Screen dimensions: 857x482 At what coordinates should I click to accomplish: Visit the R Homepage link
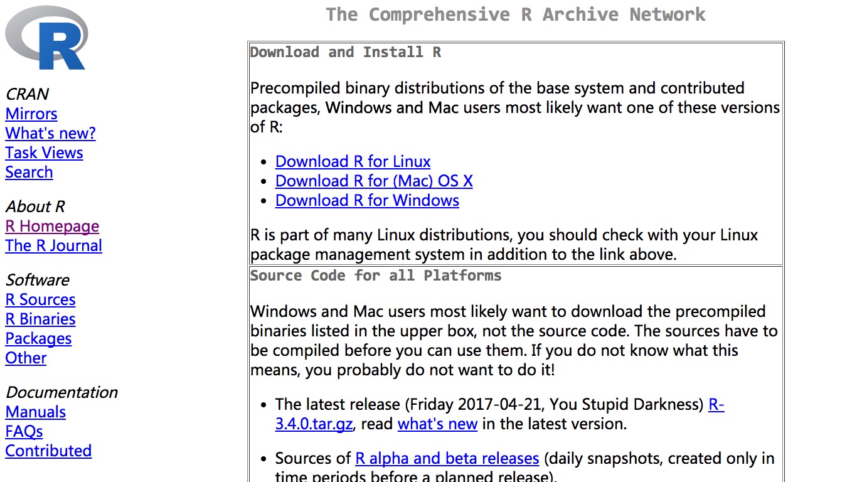[52, 226]
